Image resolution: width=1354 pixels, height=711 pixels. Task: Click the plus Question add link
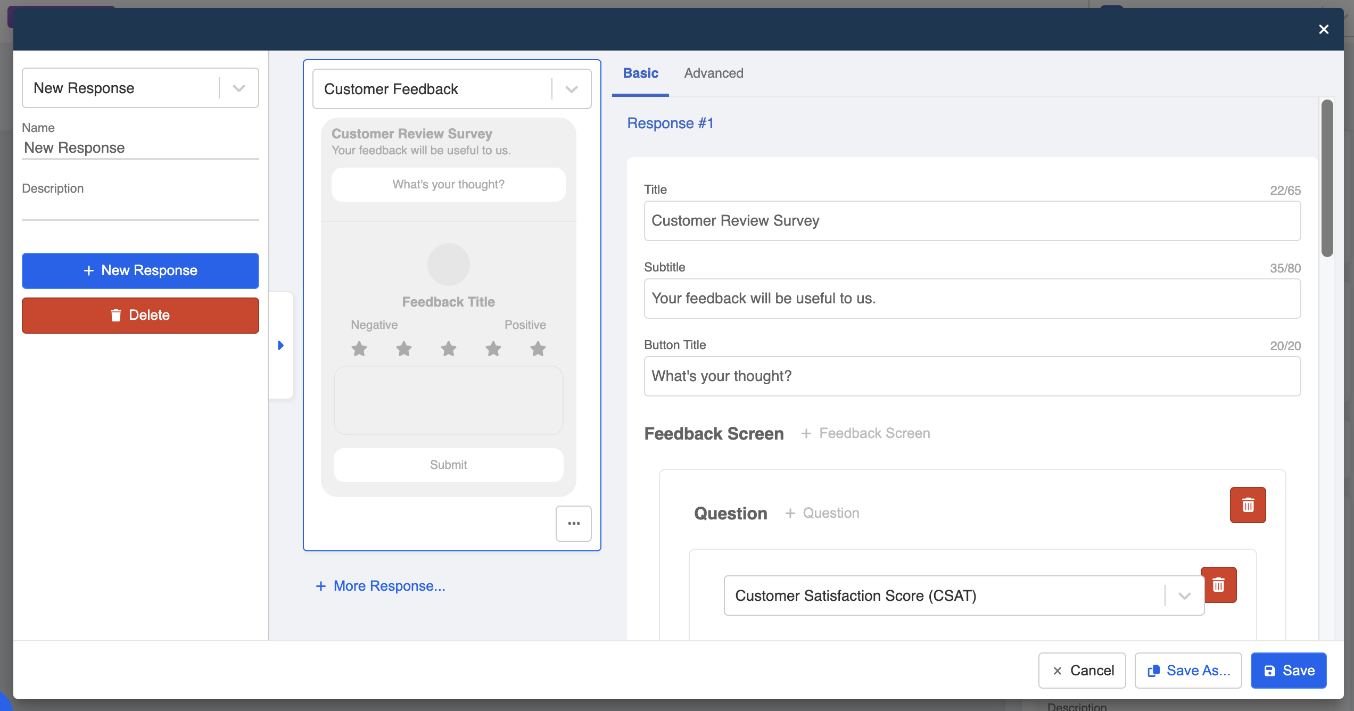point(822,513)
